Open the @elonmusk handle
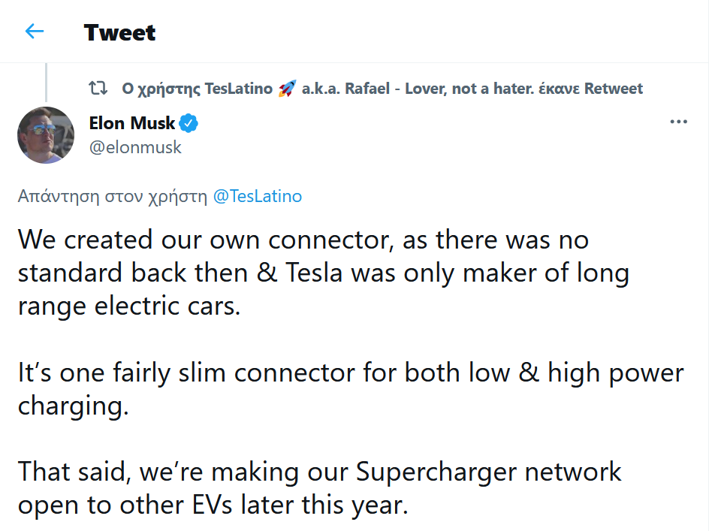709x531 pixels. pyautogui.click(x=135, y=147)
